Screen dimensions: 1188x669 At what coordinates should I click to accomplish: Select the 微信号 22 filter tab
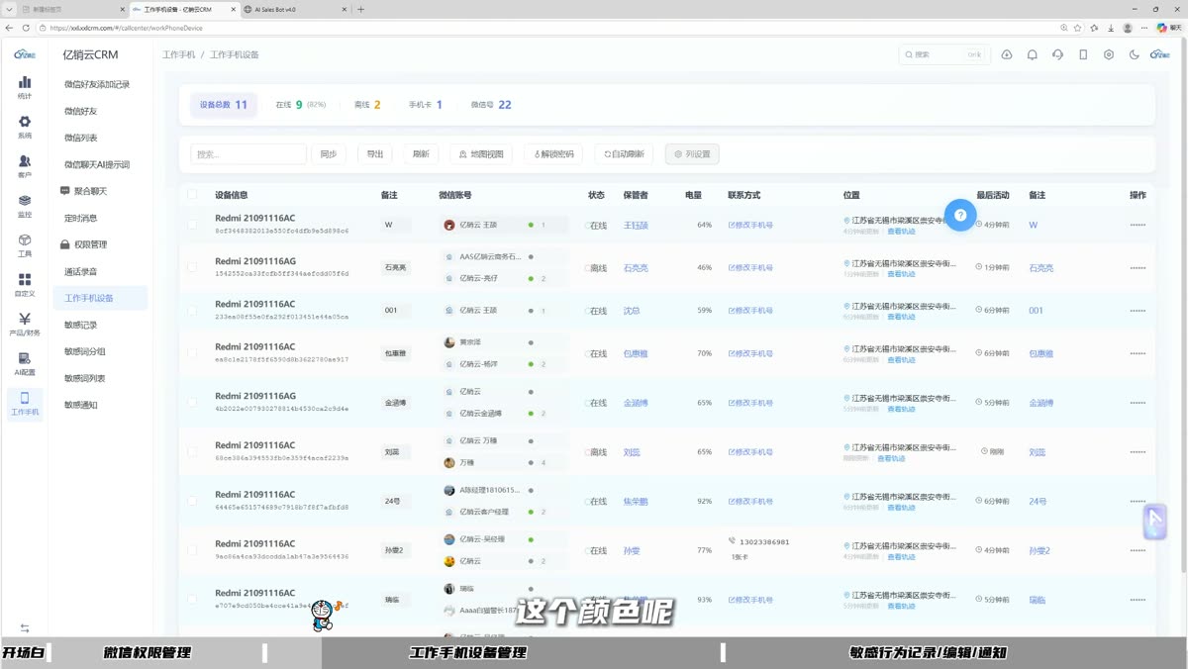tap(491, 104)
